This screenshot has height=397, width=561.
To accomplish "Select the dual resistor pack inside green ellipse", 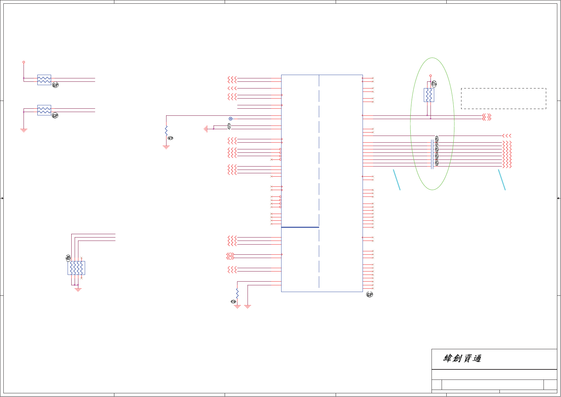I will coord(429,95).
